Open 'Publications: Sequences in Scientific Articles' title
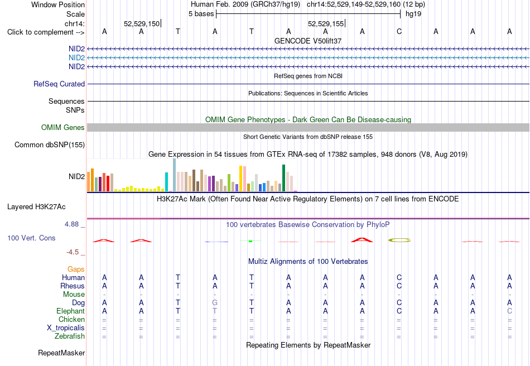 point(308,93)
